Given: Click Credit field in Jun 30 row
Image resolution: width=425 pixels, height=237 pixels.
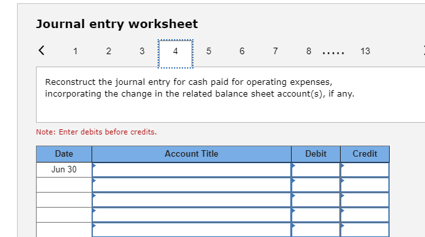Looking at the screenshot, I should point(365,170).
